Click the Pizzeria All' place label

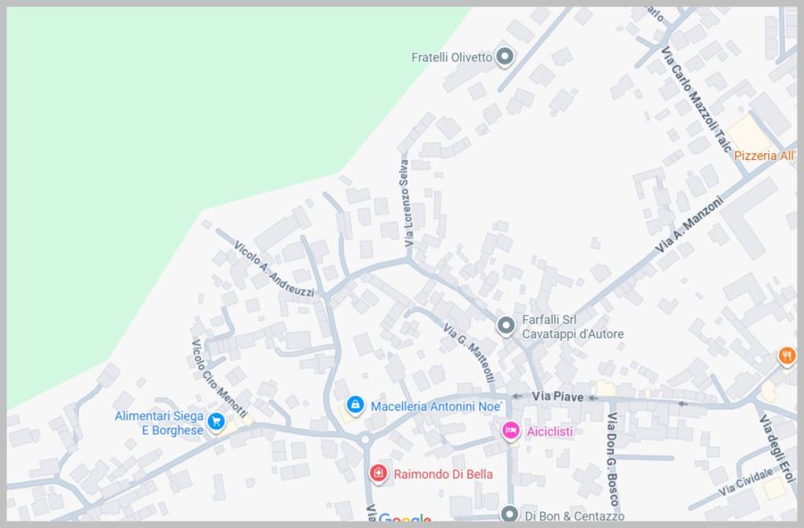pyautogui.click(x=765, y=156)
